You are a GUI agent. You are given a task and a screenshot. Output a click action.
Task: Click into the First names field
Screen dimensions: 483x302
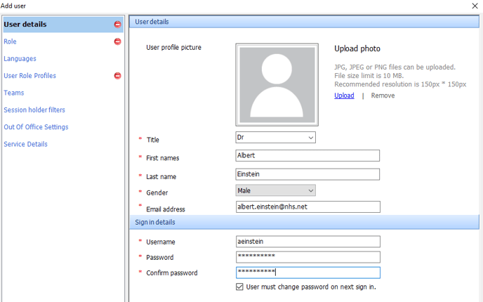click(307, 155)
